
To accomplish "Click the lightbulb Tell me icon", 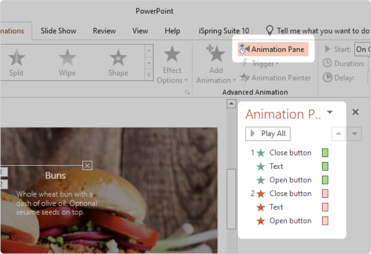I will [x=269, y=30].
